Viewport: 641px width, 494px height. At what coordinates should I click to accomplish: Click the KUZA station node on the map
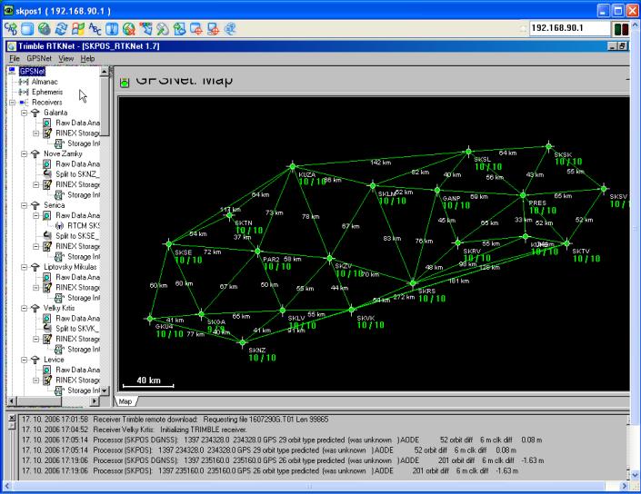(x=292, y=166)
